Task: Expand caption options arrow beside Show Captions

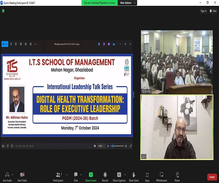Action: [125, 175]
